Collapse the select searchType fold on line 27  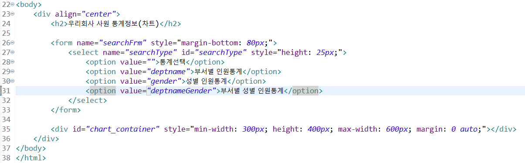(x=12, y=52)
